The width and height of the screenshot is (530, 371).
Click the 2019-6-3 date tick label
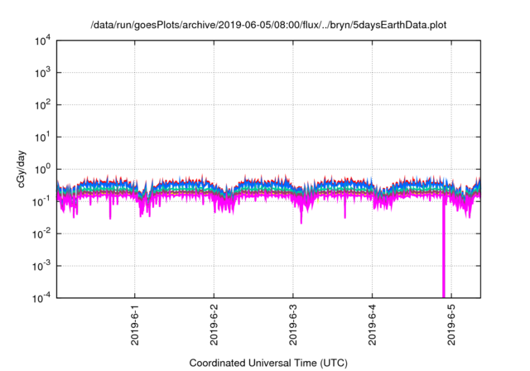click(x=293, y=325)
